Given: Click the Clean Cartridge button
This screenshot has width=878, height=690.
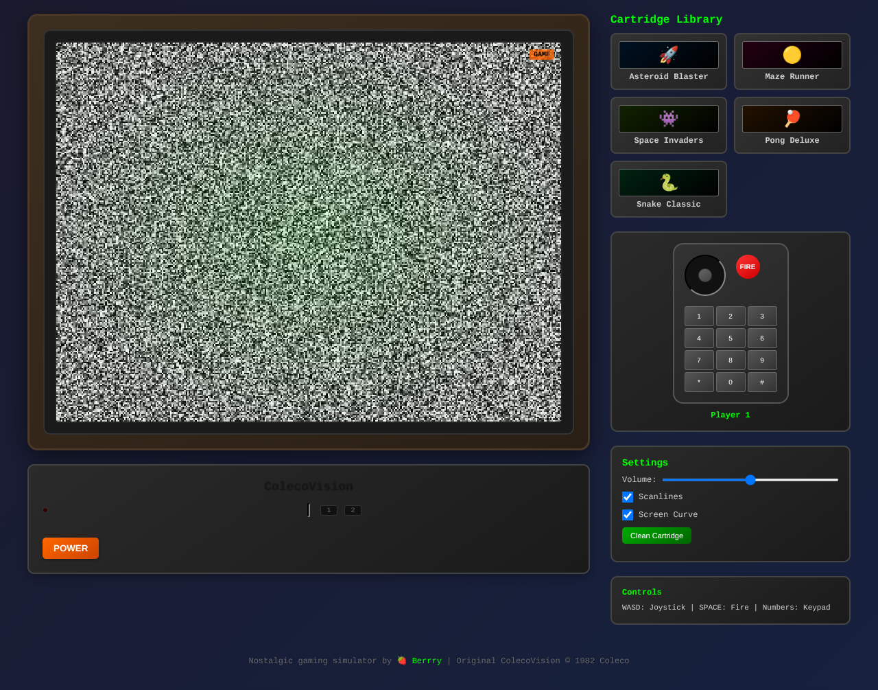Looking at the screenshot, I should coord(656,536).
